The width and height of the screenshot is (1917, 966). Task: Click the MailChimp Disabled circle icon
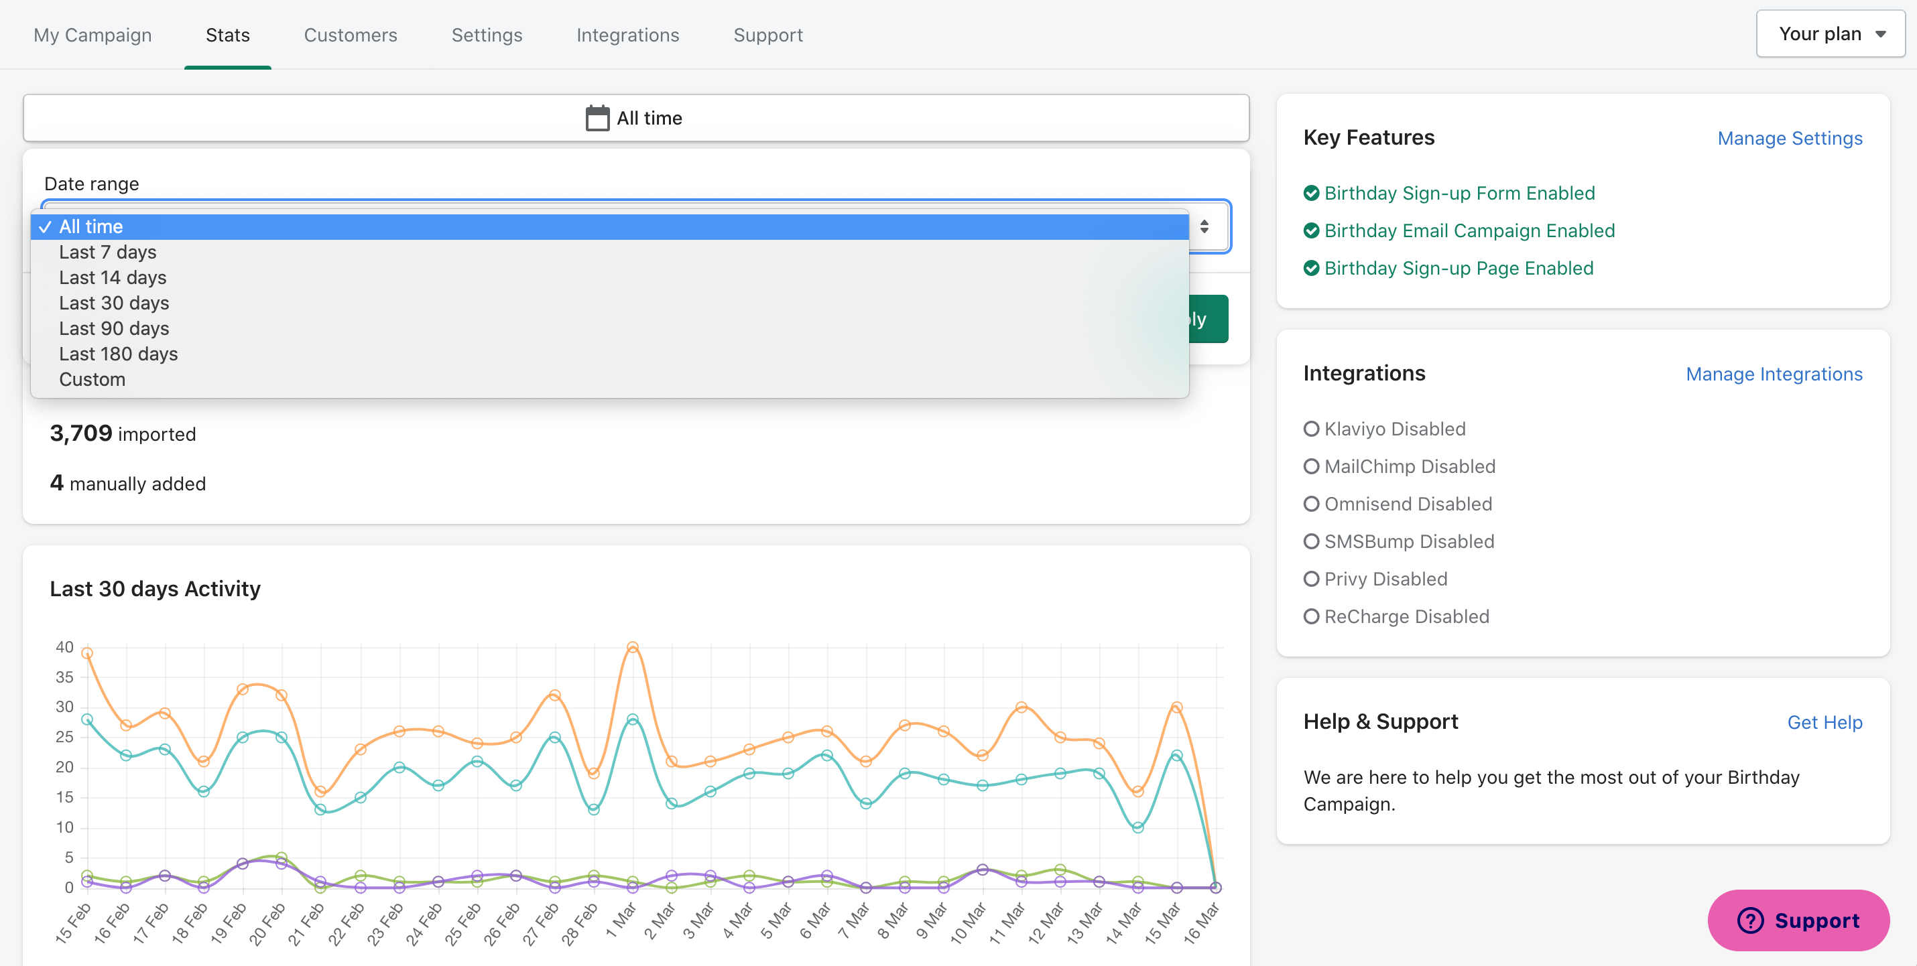(x=1311, y=466)
